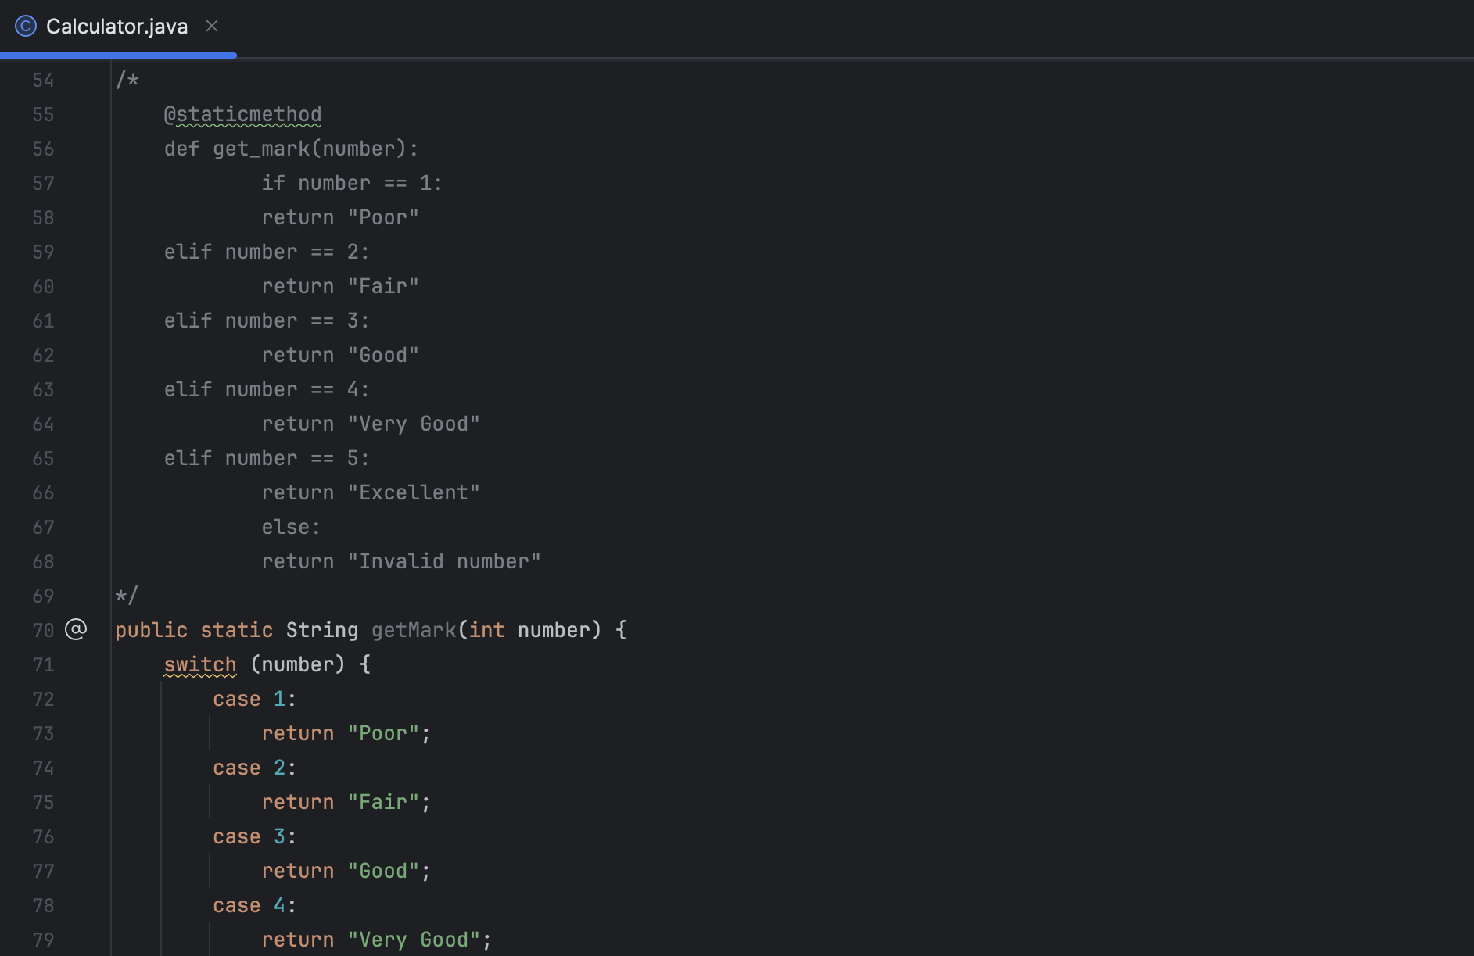
Task: Click the string "Invalid number" on line 68
Action: click(x=443, y=560)
